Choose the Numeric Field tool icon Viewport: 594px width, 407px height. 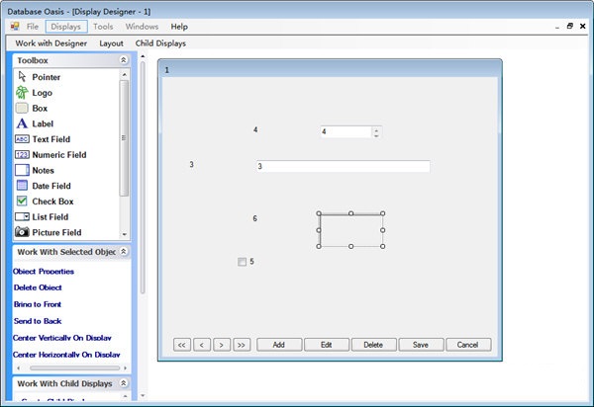[22, 154]
